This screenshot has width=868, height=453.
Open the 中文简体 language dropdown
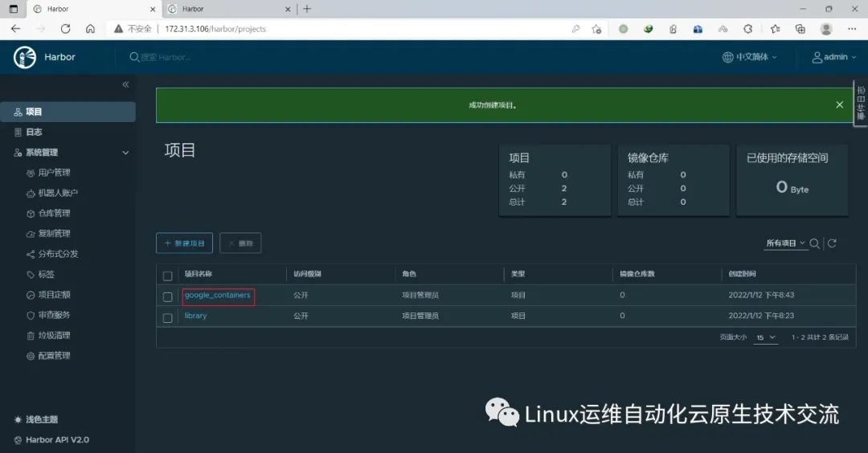pos(750,57)
